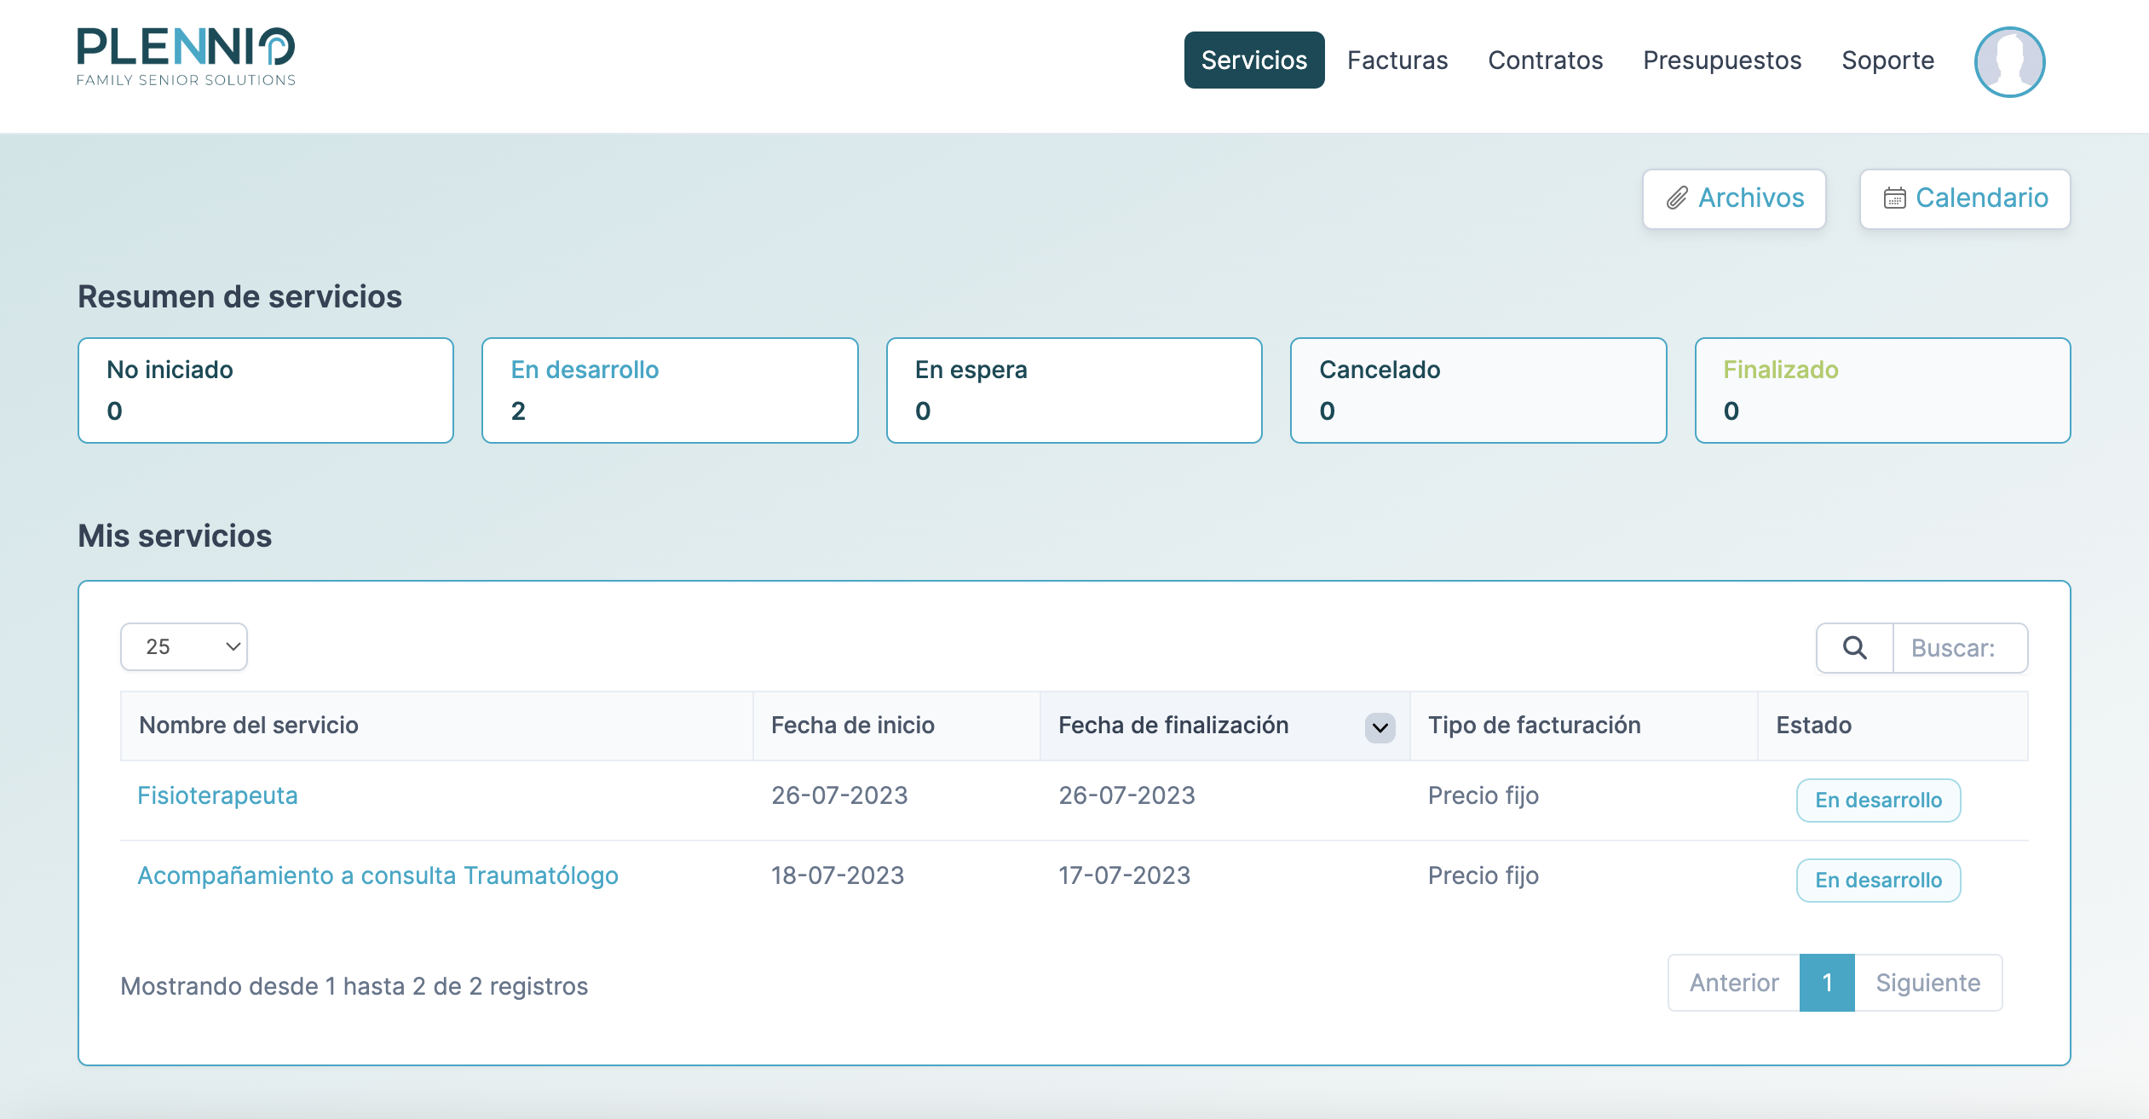This screenshot has width=2149, height=1119.
Task: Filter by Cancelado card
Action: pyautogui.click(x=1478, y=390)
